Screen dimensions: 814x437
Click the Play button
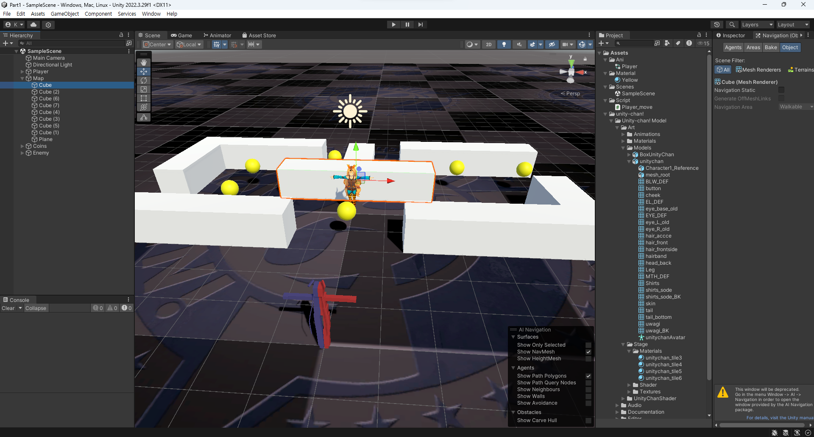tap(394, 25)
